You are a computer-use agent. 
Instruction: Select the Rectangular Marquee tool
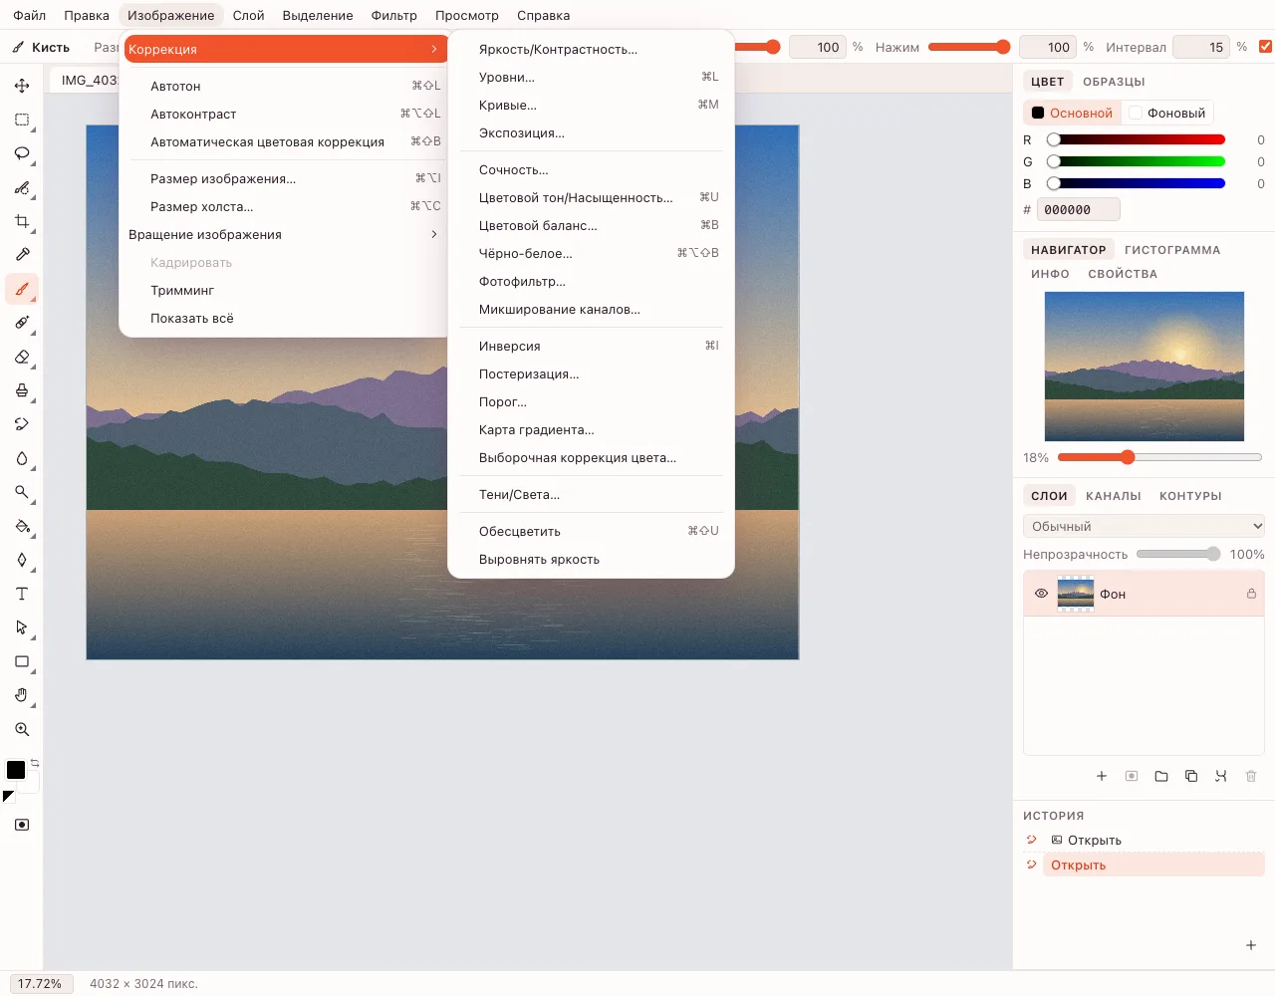[22, 120]
